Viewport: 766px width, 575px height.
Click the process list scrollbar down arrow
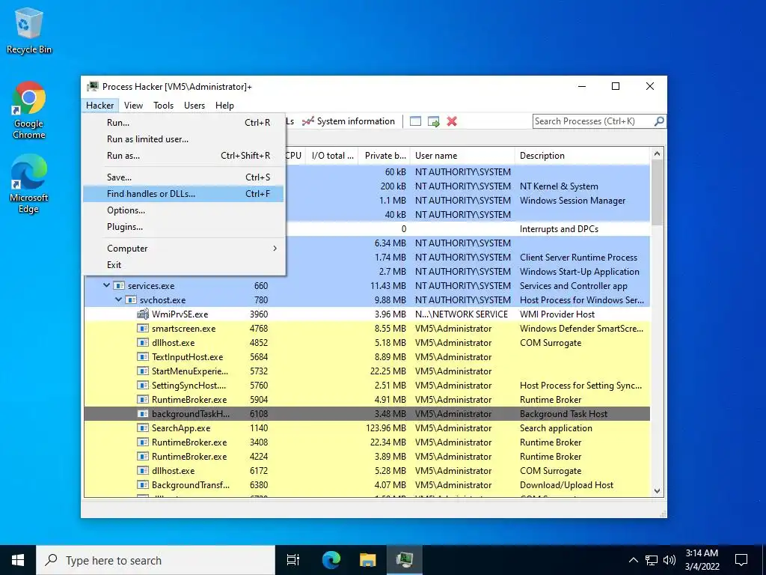pos(657,491)
